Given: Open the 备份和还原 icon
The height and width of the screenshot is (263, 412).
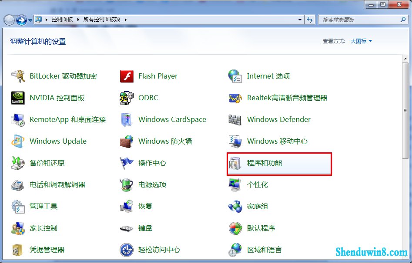Looking at the screenshot, I should 18,163.
